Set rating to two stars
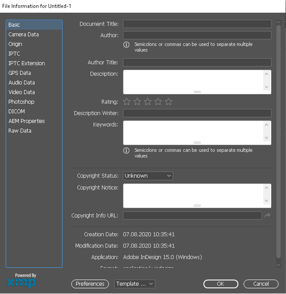 pos(137,101)
